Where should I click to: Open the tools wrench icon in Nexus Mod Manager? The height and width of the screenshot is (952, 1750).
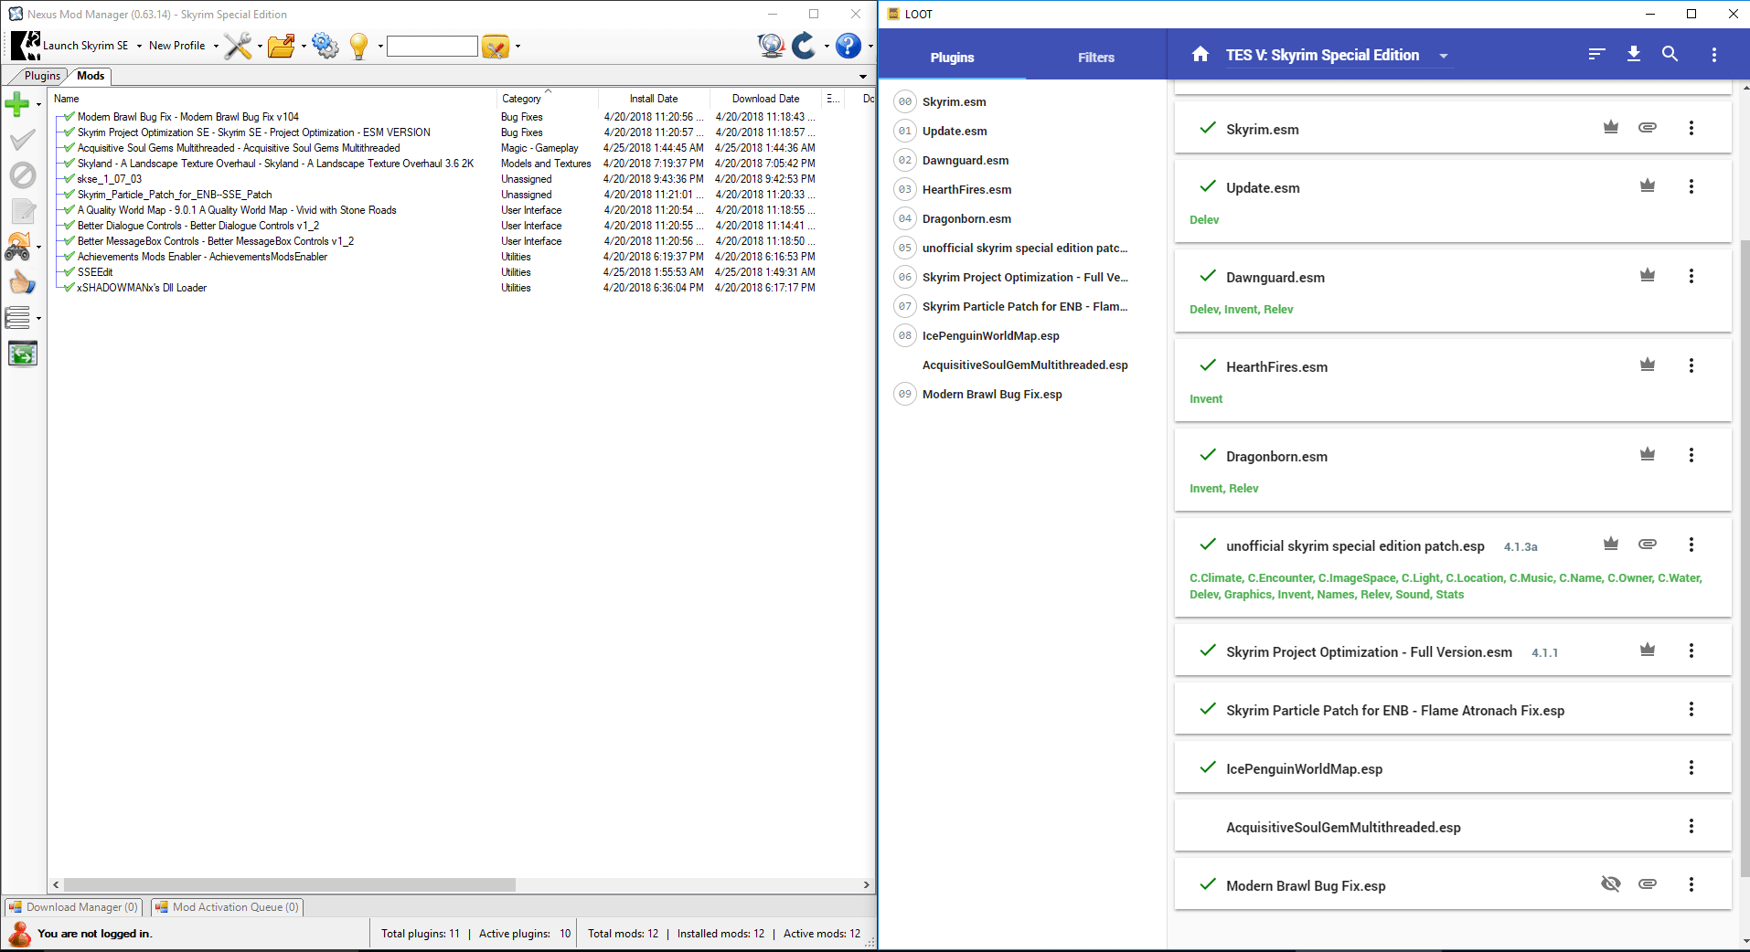(238, 46)
